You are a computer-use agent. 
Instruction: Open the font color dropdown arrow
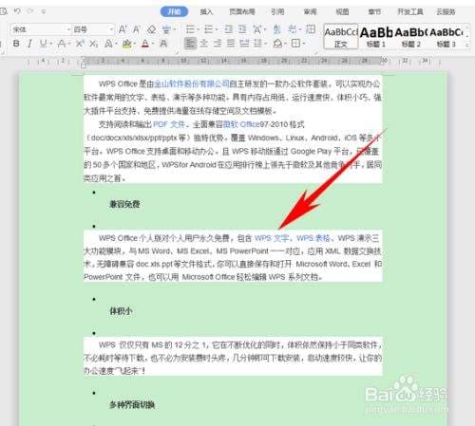[x=153, y=44]
